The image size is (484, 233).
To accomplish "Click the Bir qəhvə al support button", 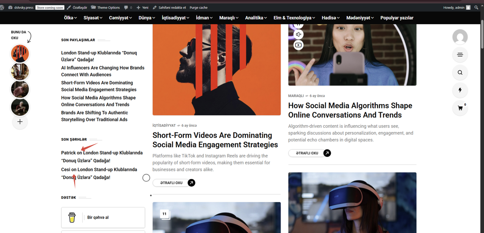I will click(x=103, y=217).
